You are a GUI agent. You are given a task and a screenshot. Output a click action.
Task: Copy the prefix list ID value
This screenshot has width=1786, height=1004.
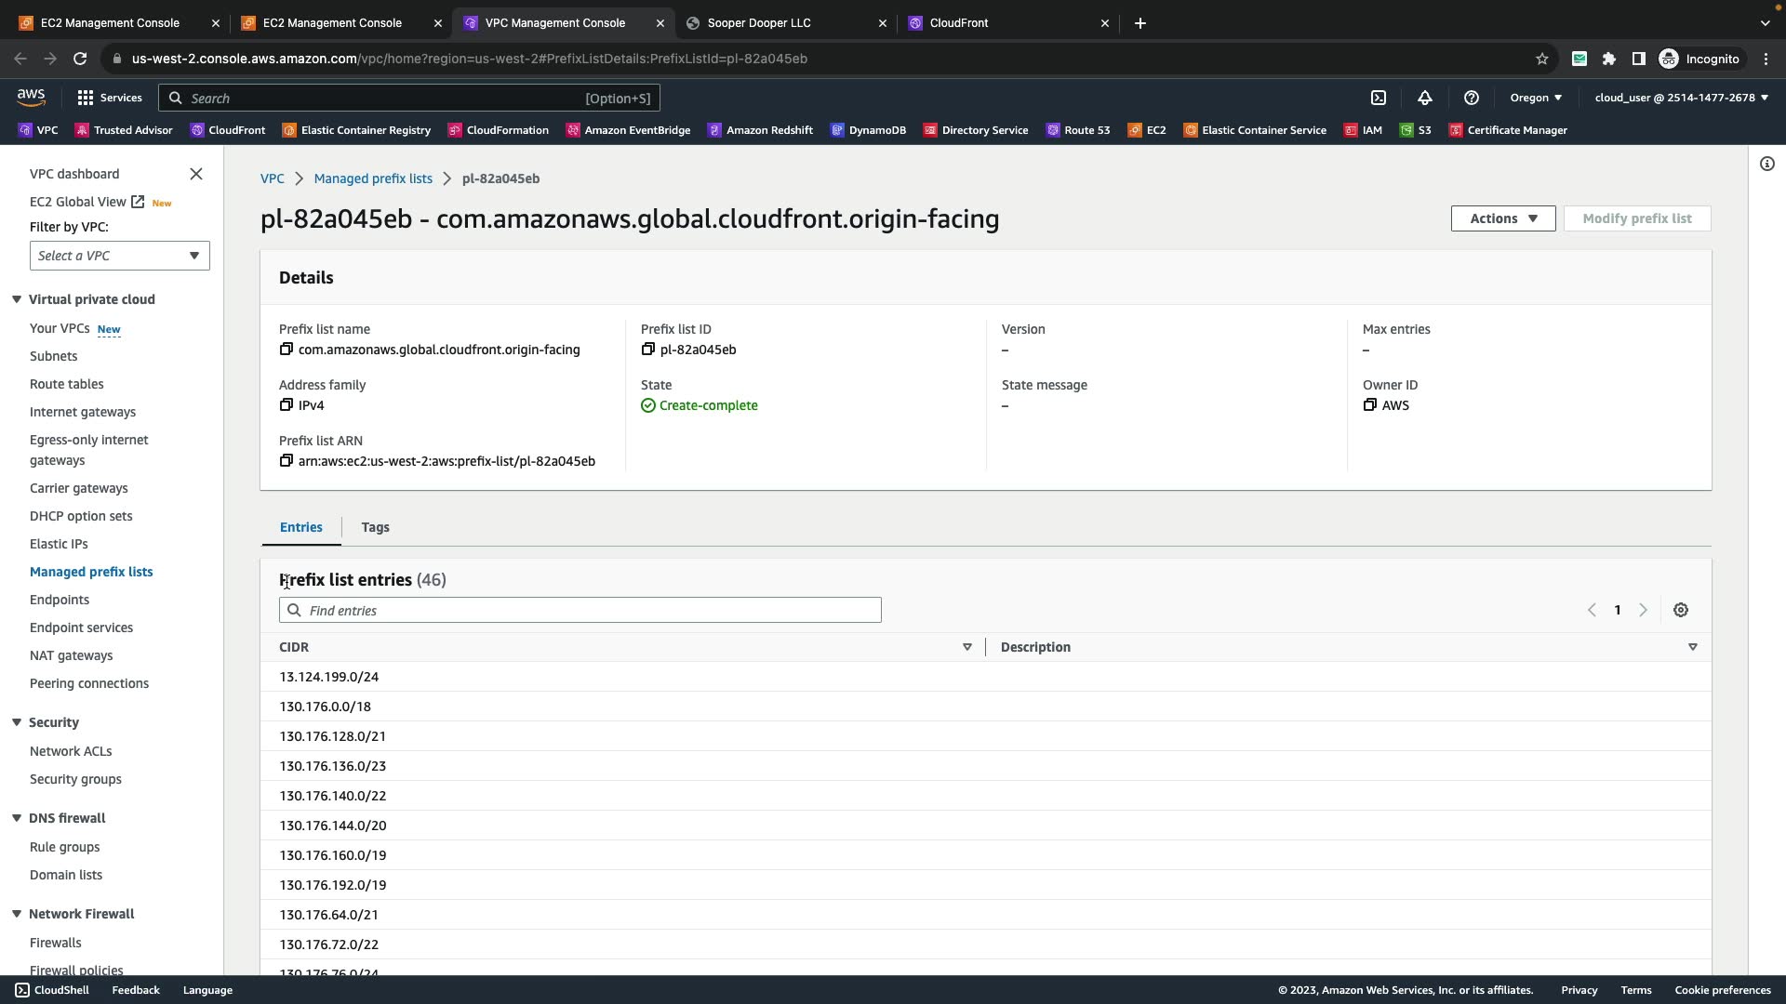[x=648, y=350]
